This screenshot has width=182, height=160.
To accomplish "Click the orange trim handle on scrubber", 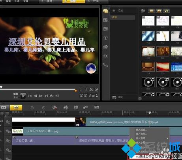I will tap(75, 90).
